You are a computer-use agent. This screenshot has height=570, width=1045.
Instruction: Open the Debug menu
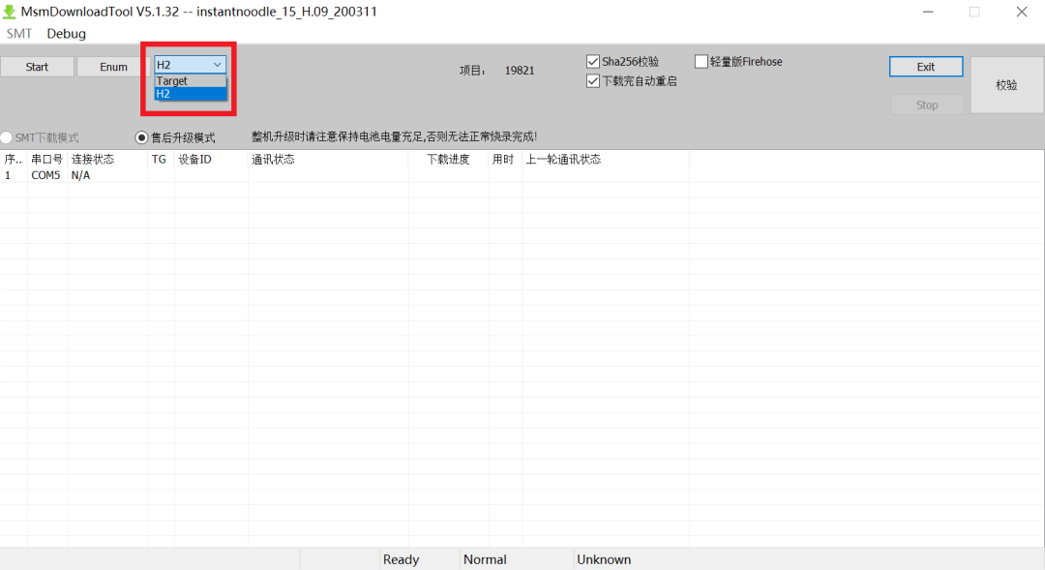tap(66, 33)
